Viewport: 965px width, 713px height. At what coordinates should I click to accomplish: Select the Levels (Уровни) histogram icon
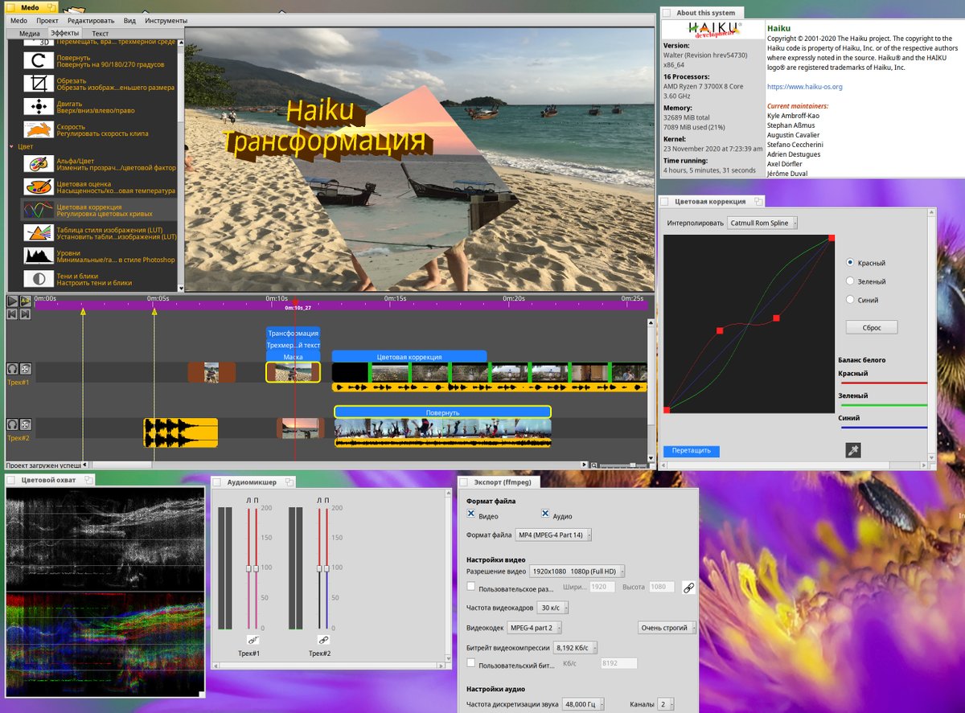point(38,256)
